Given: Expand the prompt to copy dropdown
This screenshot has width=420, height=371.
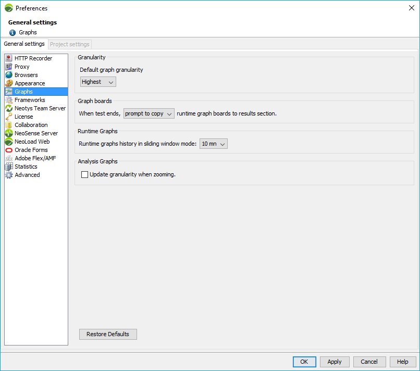Looking at the screenshot, I should (x=149, y=113).
